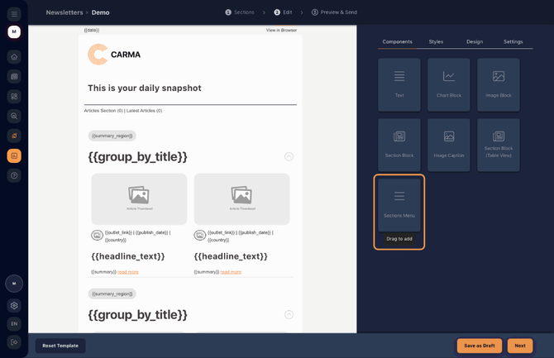This screenshot has height=358, width=554.
Task: Click the second {{summary_region}} tag
Action: tap(112, 294)
